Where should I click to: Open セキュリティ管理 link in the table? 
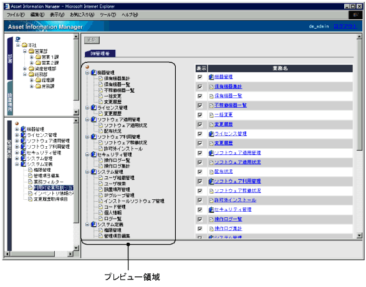point(233,210)
